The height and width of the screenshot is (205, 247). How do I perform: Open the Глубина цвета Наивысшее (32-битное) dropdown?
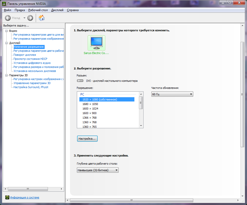[98, 170]
